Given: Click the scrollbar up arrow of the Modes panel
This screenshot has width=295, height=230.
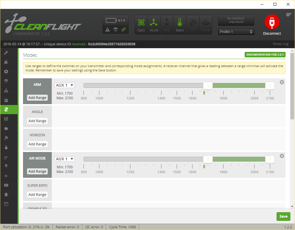Looking at the screenshot, I should (x=292, y=51).
